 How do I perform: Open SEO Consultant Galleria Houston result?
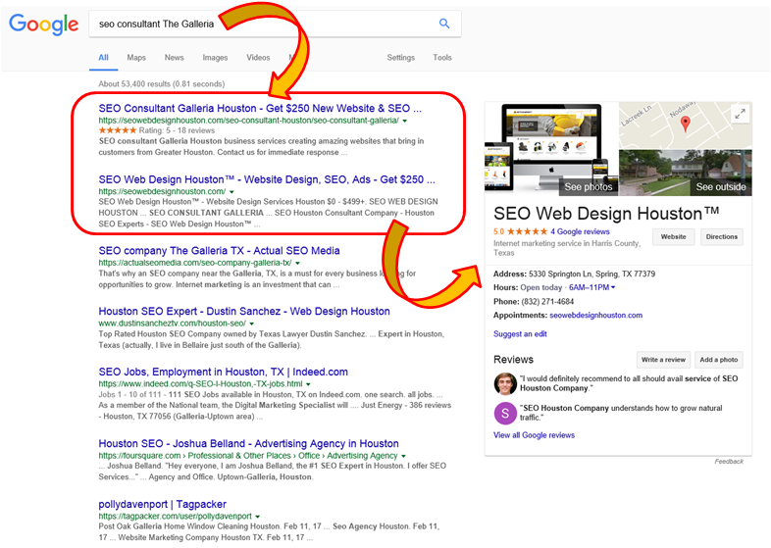pos(260,108)
